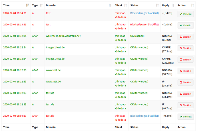Click the Client column header
This screenshot has height=132, width=197.
point(118,5)
